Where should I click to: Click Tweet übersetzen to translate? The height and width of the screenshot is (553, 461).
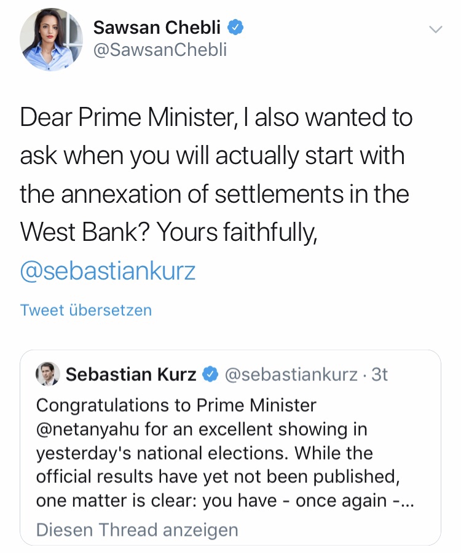click(85, 310)
